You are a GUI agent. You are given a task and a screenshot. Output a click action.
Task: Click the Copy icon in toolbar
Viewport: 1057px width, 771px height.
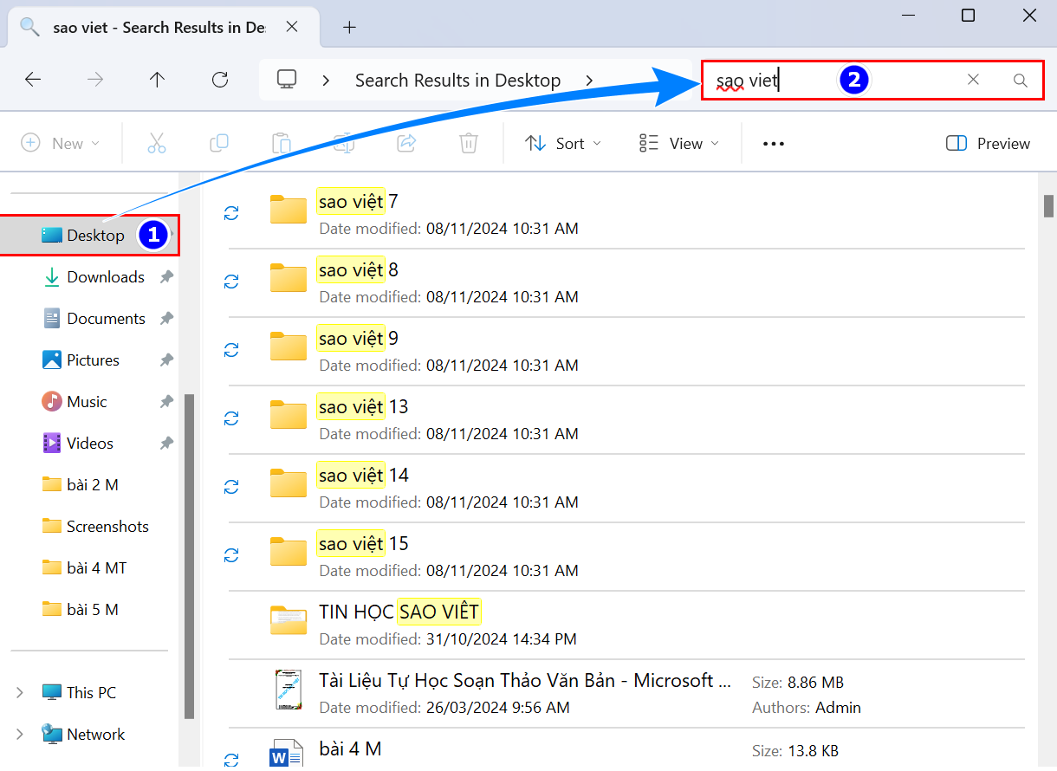(x=219, y=143)
